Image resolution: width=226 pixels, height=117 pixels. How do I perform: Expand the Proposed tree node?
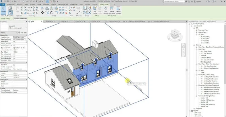point(194,109)
